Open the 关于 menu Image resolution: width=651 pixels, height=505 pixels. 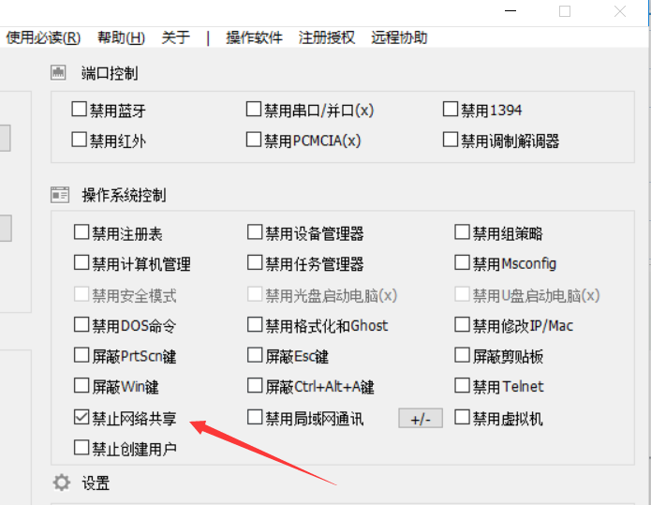tap(175, 37)
